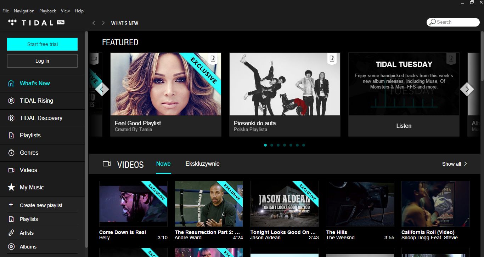Play Tonight Looks Good On You thumbnail

pyautogui.click(x=285, y=204)
